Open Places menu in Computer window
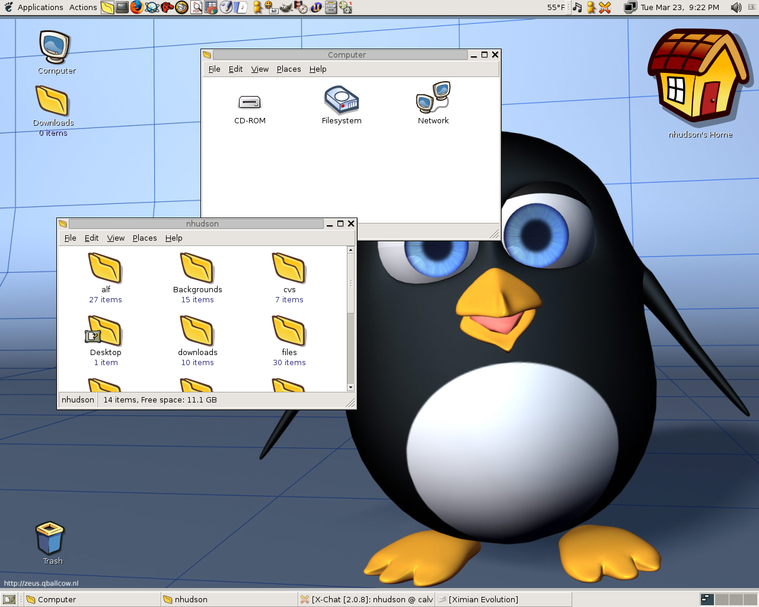759x607 pixels. (x=289, y=69)
